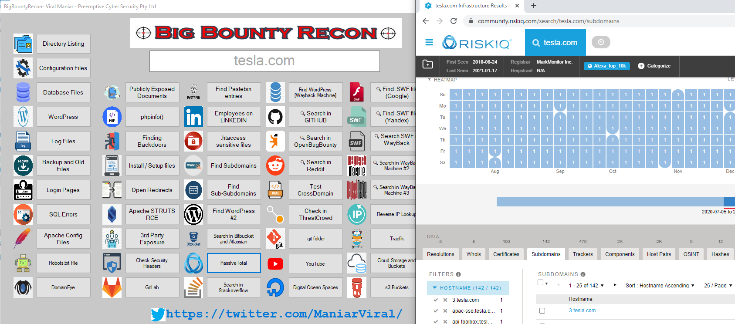
Task: Switch to the Certificates tab
Action: pos(506,254)
